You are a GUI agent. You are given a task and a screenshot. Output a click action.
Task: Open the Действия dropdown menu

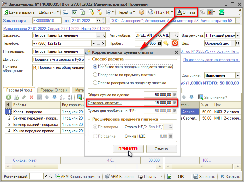click(48, 12)
